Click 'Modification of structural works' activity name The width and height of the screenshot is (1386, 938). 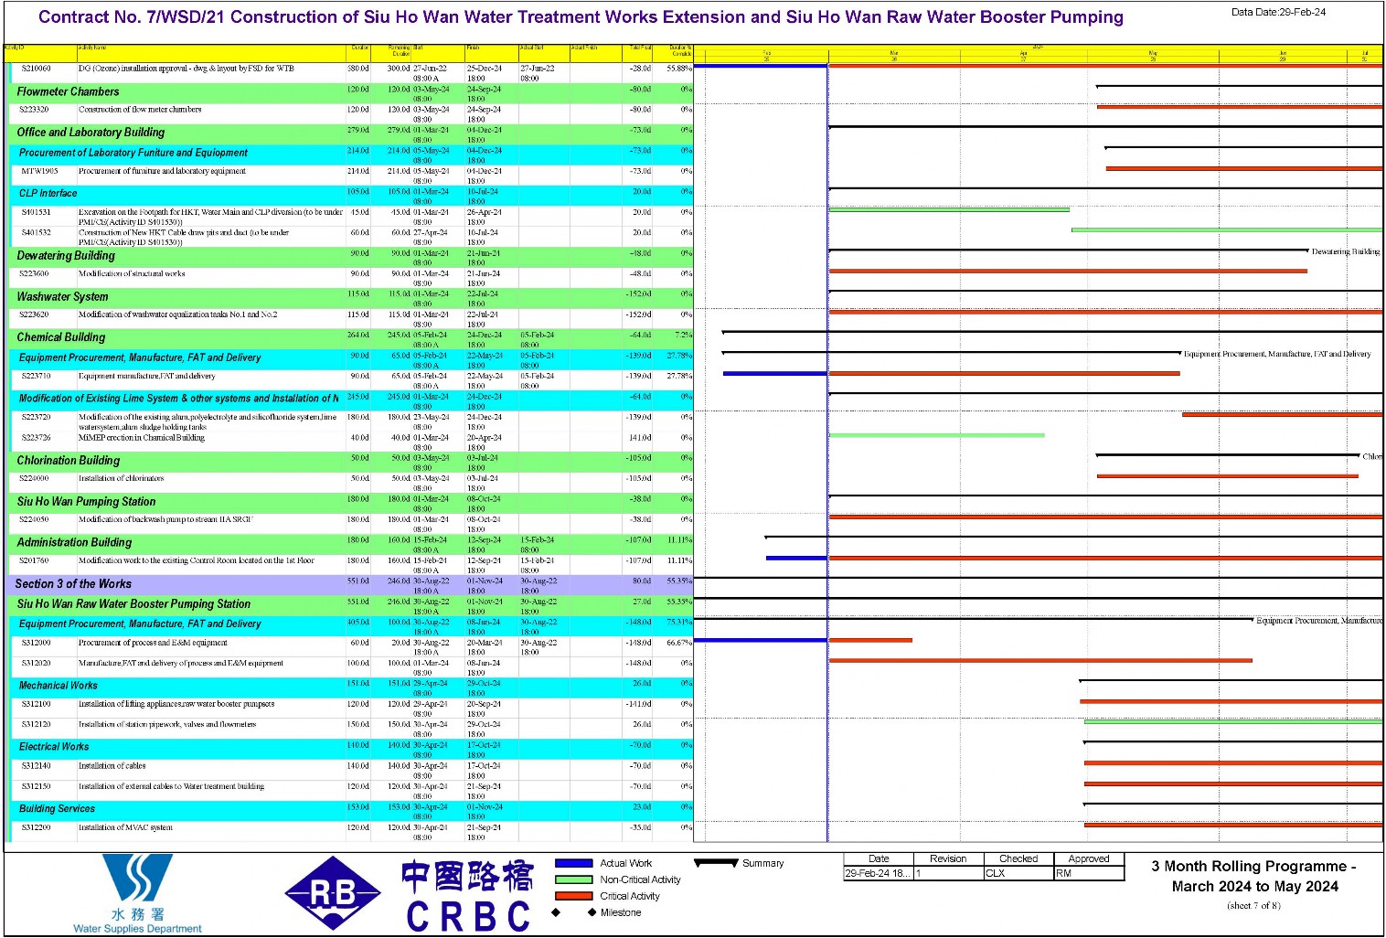[x=132, y=273]
